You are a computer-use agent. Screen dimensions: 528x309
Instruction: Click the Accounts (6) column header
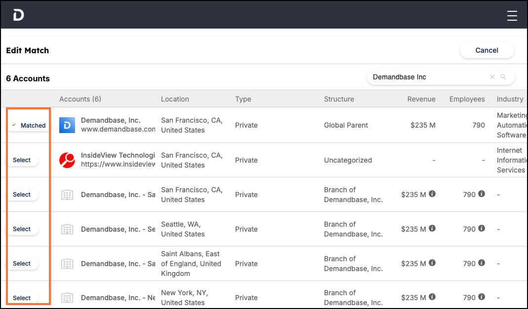point(80,99)
